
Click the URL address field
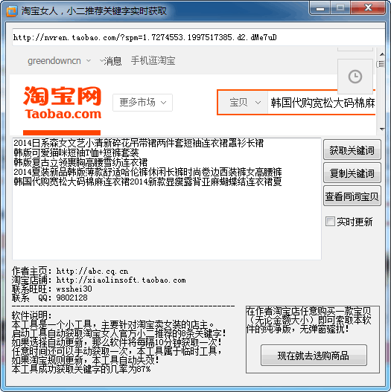(199, 37)
